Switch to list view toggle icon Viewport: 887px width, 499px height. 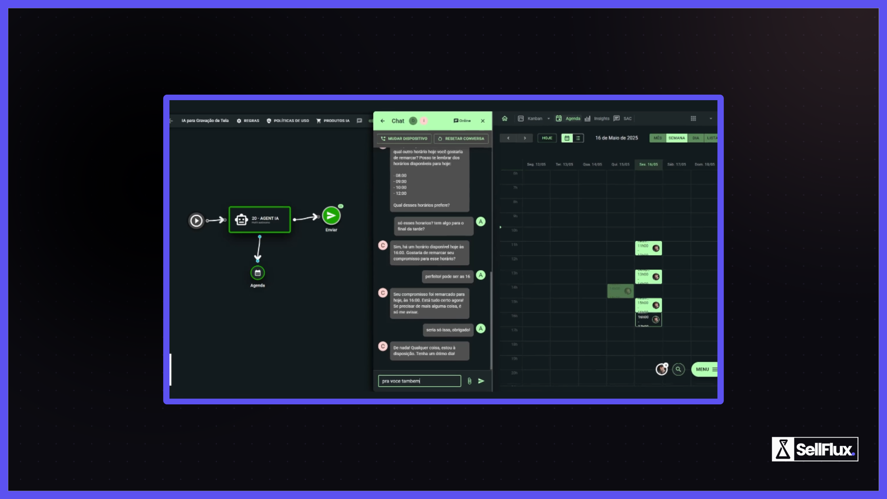point(578,138)
